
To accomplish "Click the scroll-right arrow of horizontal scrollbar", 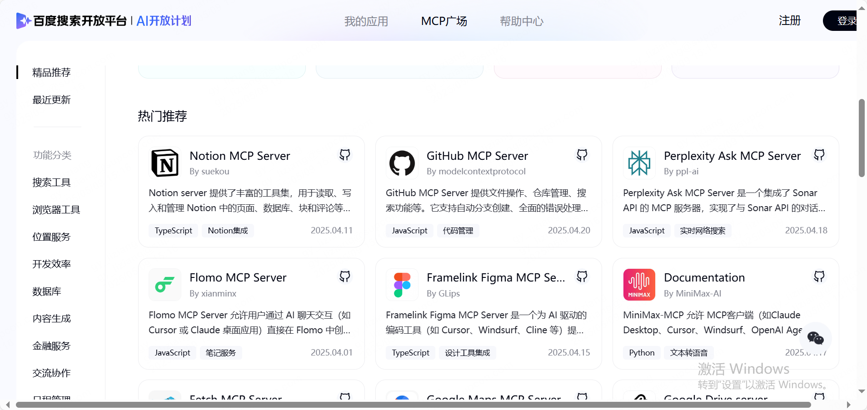I will click(x=848, y=405).
